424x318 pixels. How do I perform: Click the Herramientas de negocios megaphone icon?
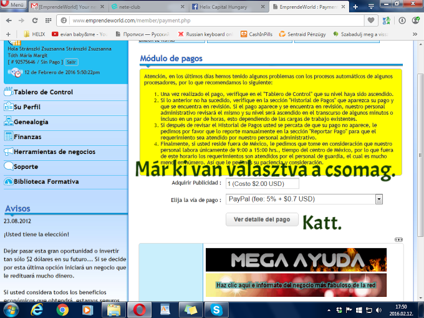coord(9,151)
